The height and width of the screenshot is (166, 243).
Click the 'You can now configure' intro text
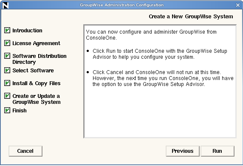pos(151,35)
